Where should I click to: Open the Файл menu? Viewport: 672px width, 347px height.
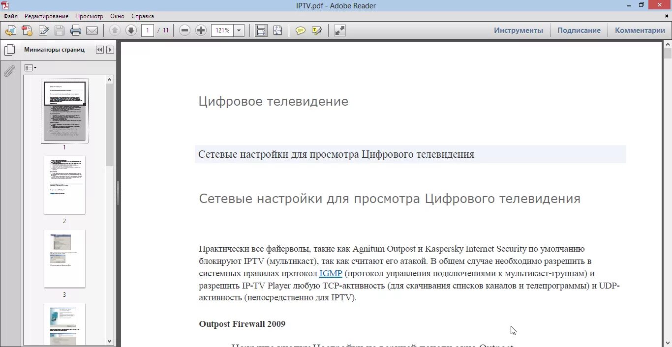pyautogui.click(x=10, y=16)
